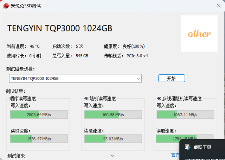Click the 4K 随机读写速度 group label
Viewport: 225px width, 160px height.
click(100, 99)
